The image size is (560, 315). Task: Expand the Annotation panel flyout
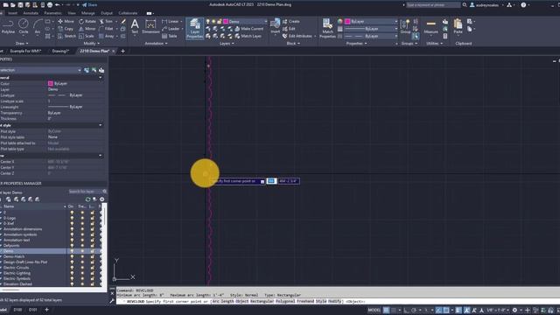tap(156, 44)
